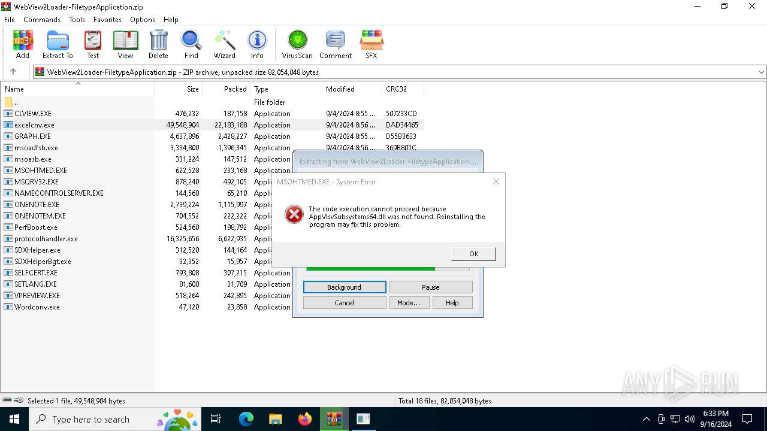Open the Tools menu
The width and height of the screenshot is (767, 431).
[x=77, y=19]
